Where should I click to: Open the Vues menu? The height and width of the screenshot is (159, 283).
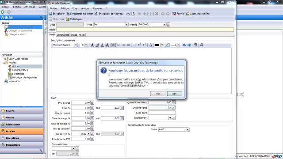tap(75, 8)
